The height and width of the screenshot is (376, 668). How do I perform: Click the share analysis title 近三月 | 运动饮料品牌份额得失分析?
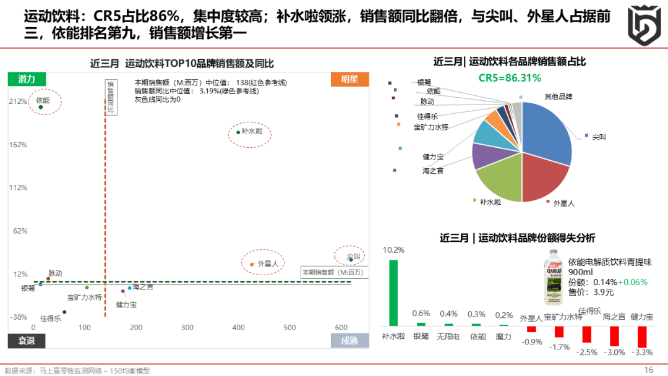coord(517,238)
